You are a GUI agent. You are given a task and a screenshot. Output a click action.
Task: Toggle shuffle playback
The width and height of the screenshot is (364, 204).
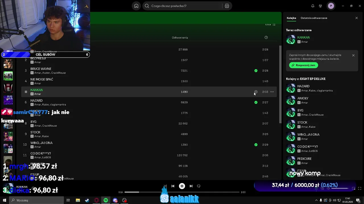tap(165, 186)
